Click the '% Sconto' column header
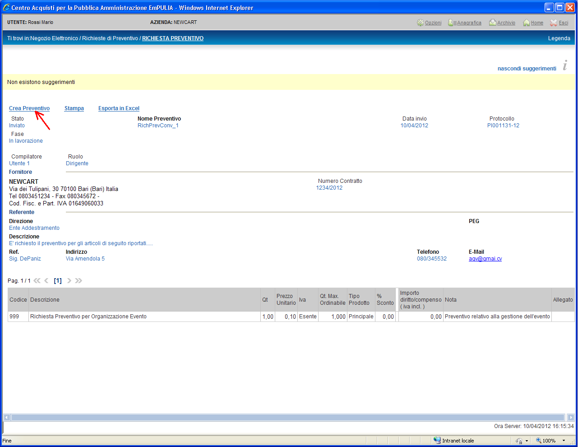The height and width of the screenshot is (447, 578). pos(385,300)
